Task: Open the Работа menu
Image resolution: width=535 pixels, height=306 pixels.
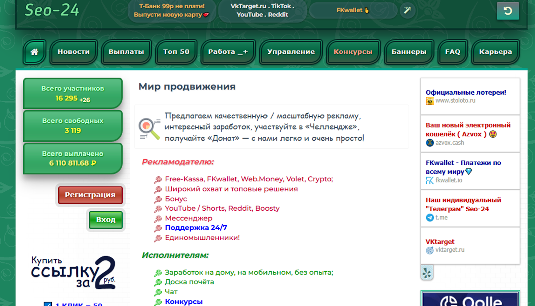Action: click(x=228, y=52)
